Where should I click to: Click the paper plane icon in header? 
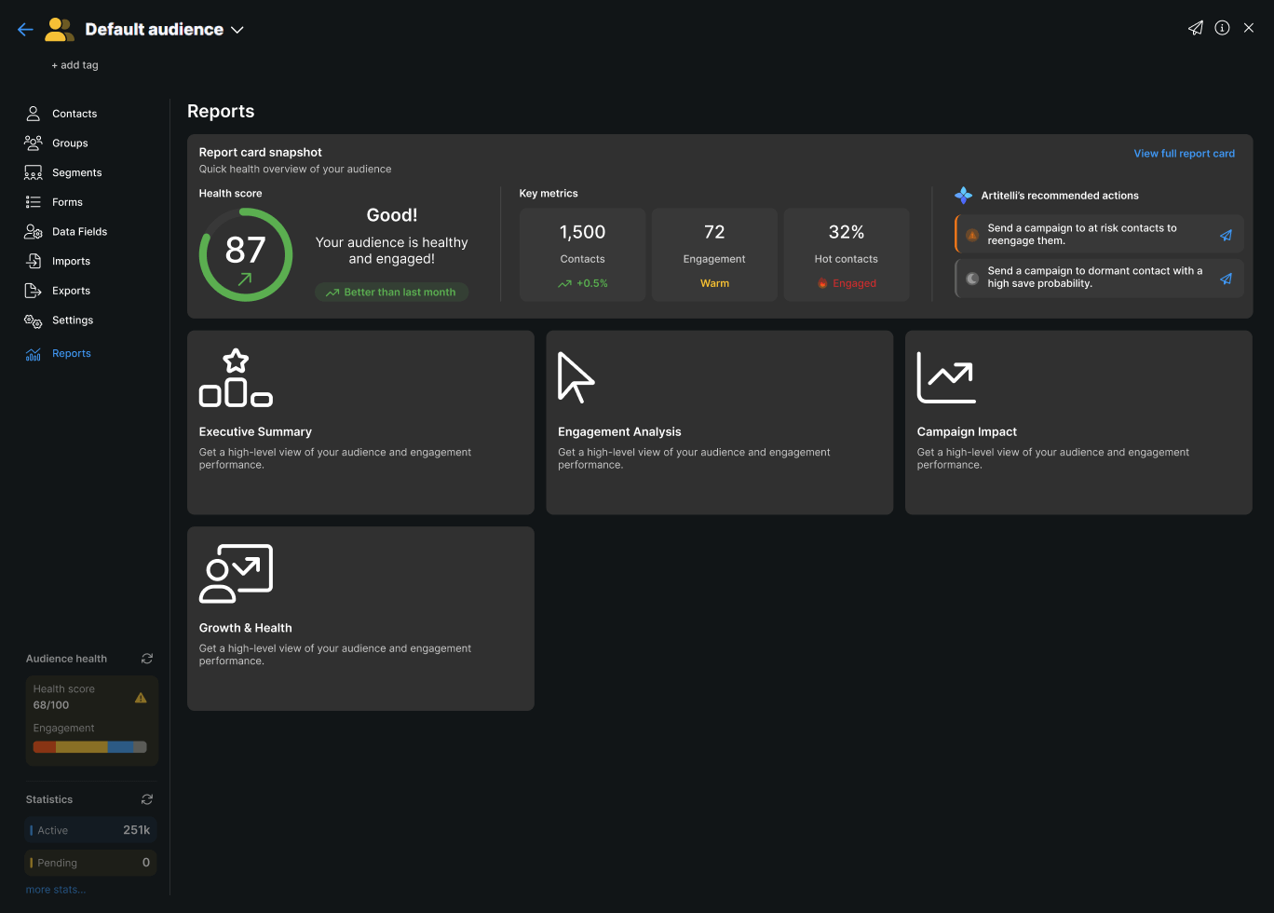click(x=1196, y=28)
